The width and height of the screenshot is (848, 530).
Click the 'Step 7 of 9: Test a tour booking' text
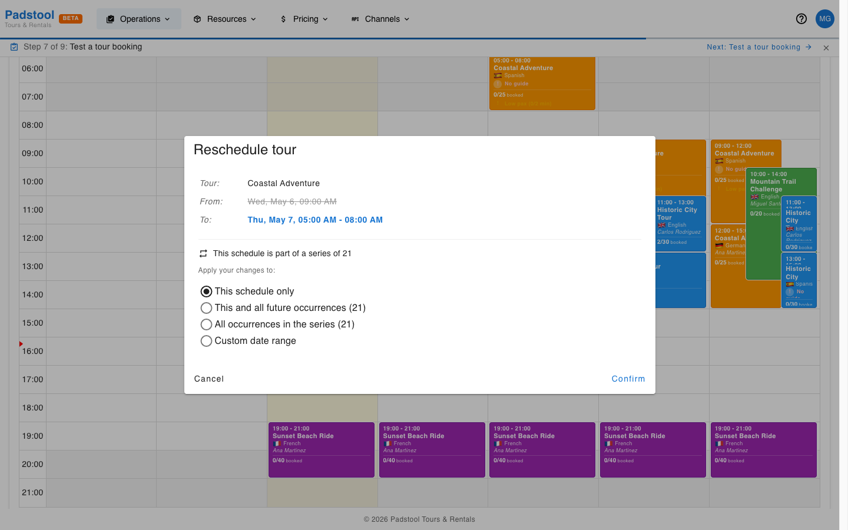tap(82, 47)
